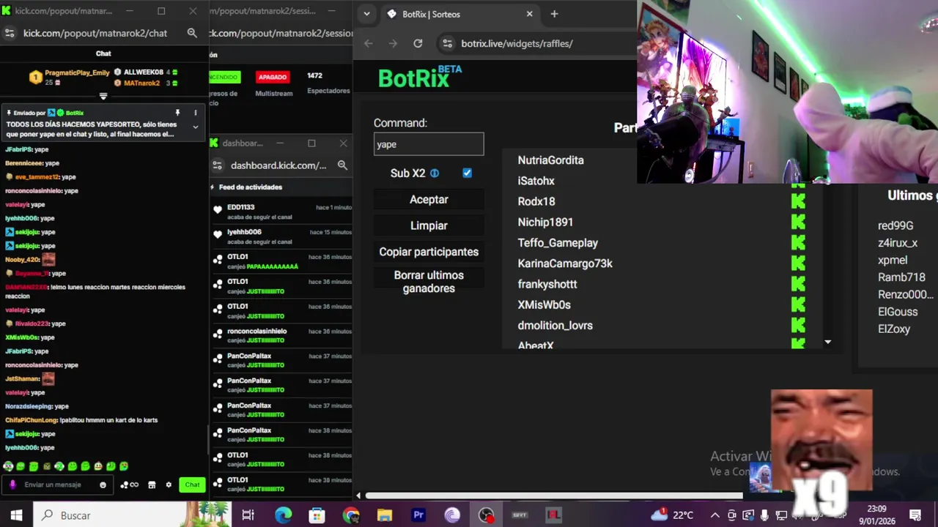Open the emoji picker in the message box
This screenshot has height=527, width=938.
click(103, 485)
